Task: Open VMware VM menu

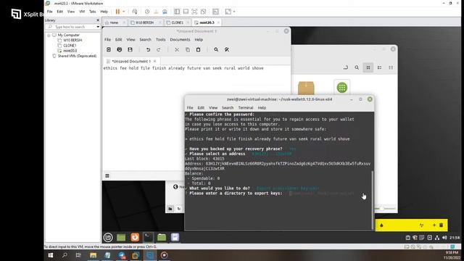Action: click(x=82, y=12)
